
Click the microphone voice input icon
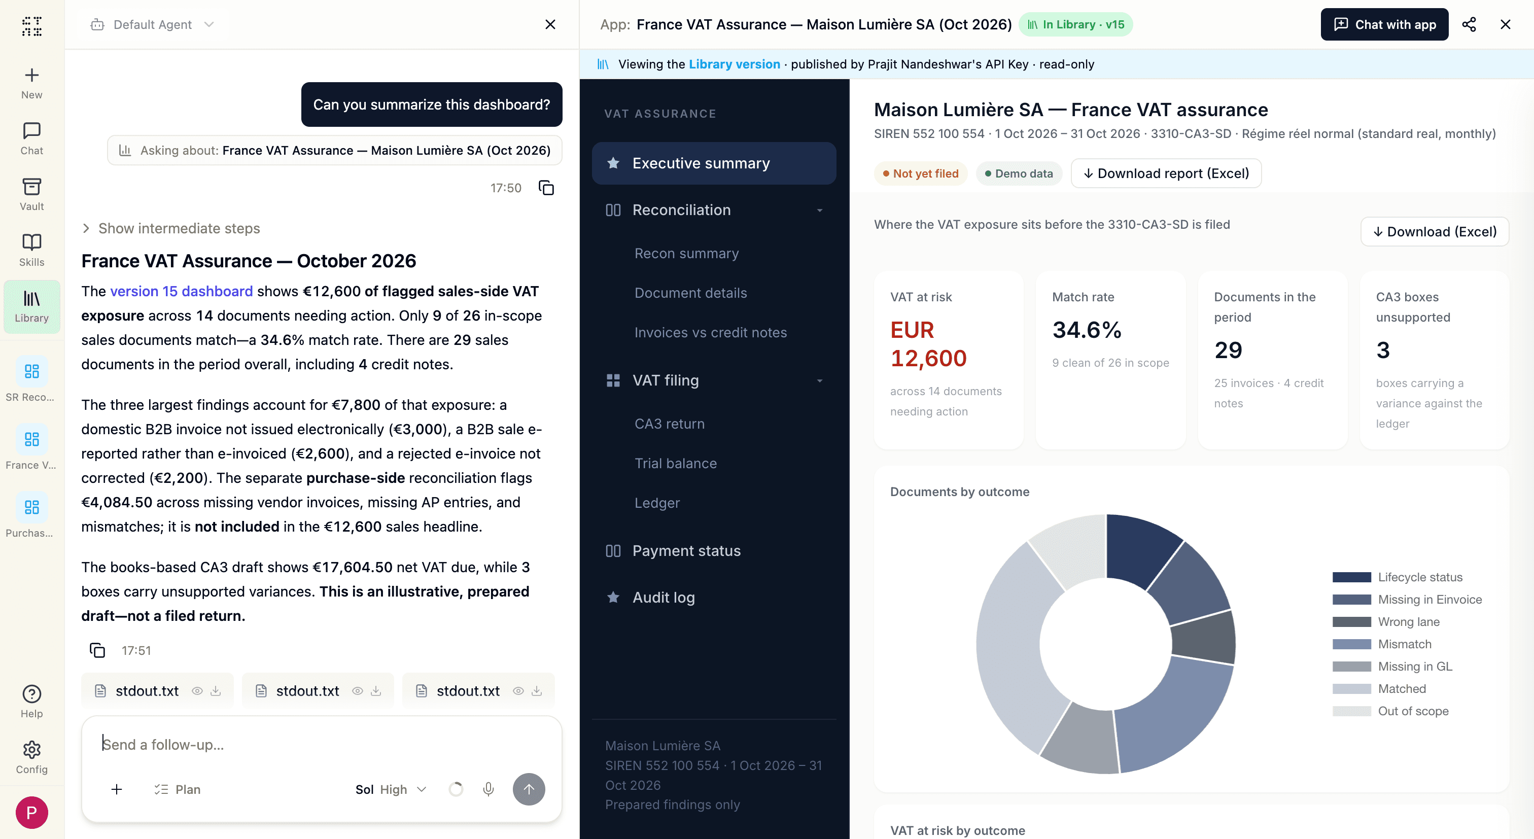tap(489, 789)
